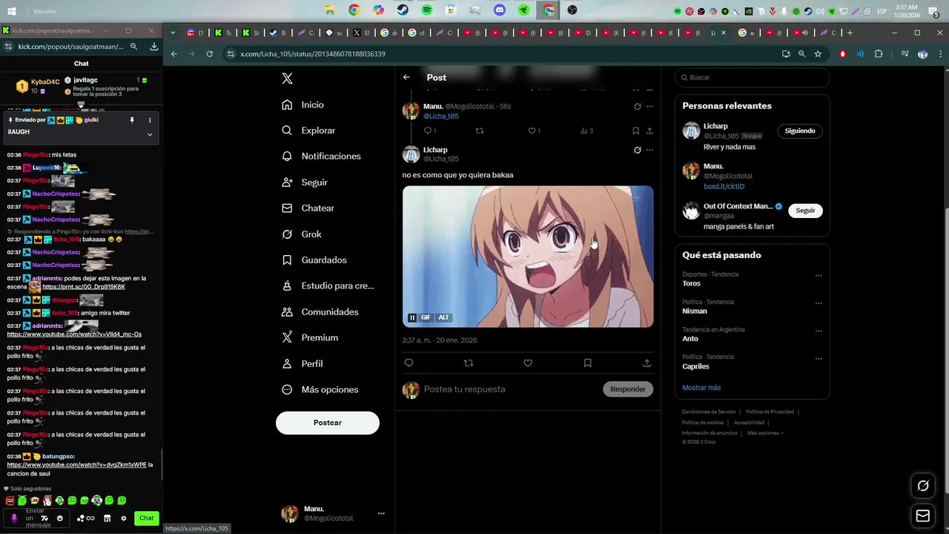Follow Out Of Context Manga with Seguir
This screenshot has width=949, height=534.
coord(805,211)
